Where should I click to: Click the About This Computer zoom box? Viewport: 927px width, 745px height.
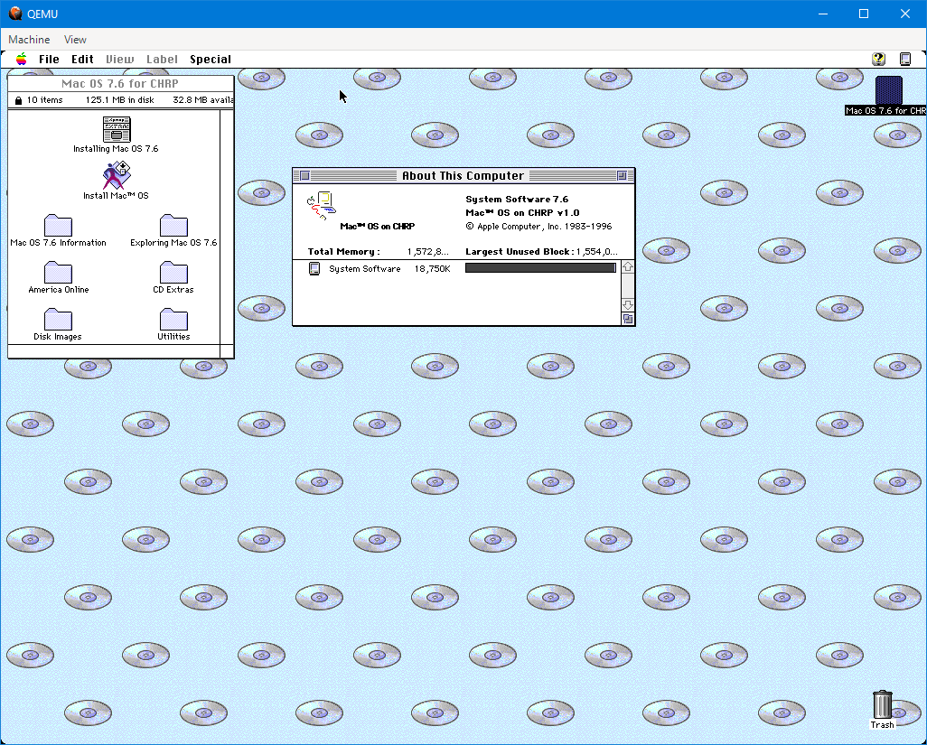(623, 176)
